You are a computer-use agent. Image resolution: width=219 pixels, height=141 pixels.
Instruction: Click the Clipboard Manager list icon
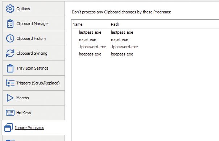(x=10, y=24)
